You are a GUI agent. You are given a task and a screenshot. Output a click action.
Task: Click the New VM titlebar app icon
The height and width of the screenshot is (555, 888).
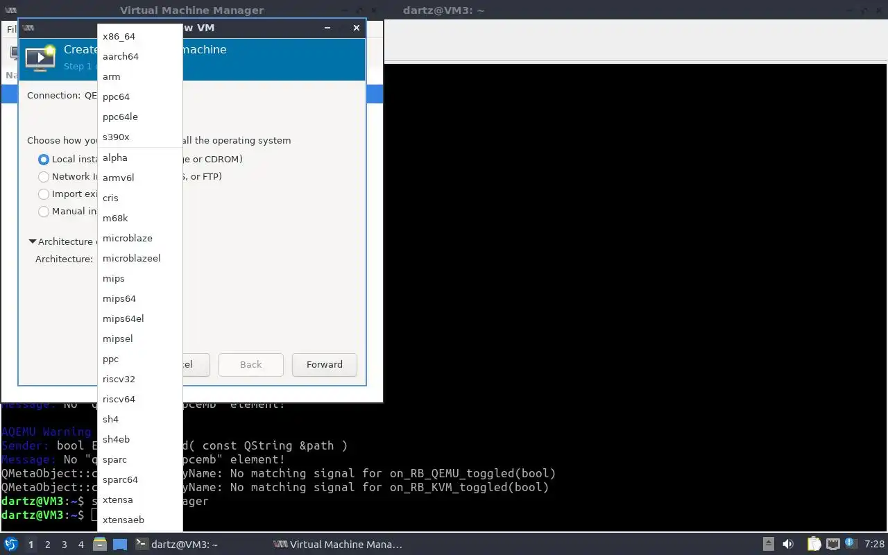point(28,28)
